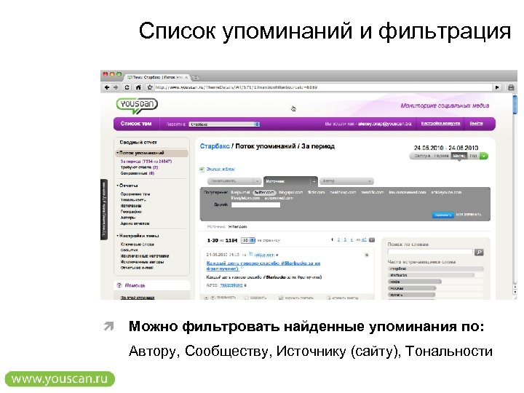Screen dimensions: 524x393
Task: Open 'Настройки аккаунта' link
Action: tap(440, 124)
